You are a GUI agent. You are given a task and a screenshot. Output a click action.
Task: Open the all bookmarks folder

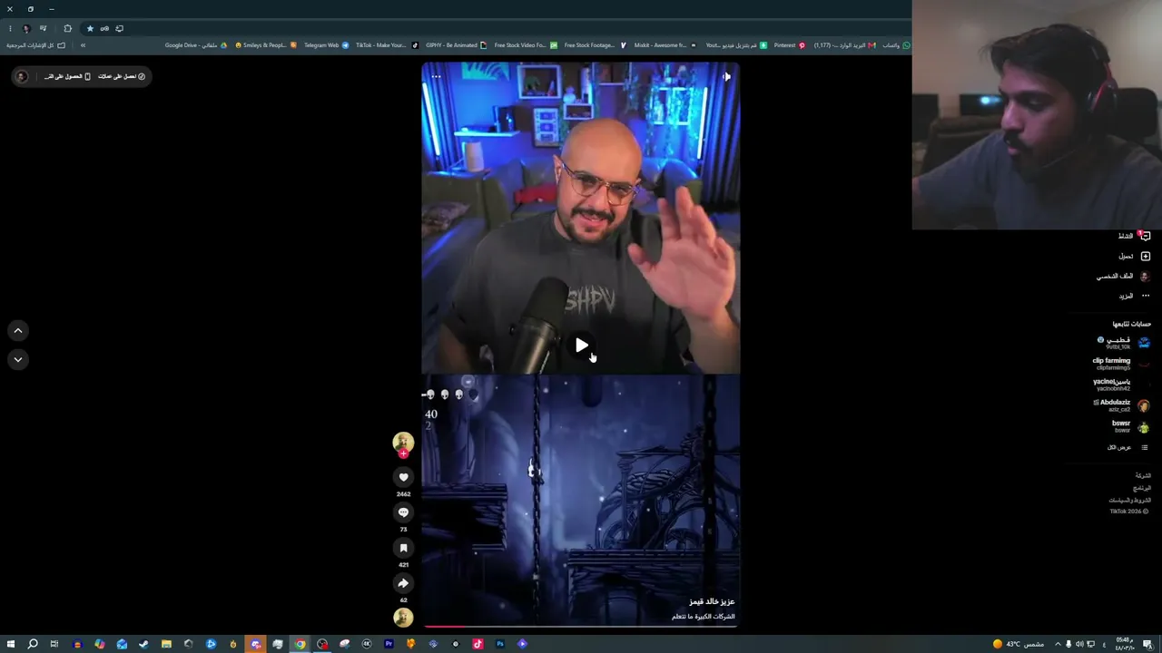(35, 45)
